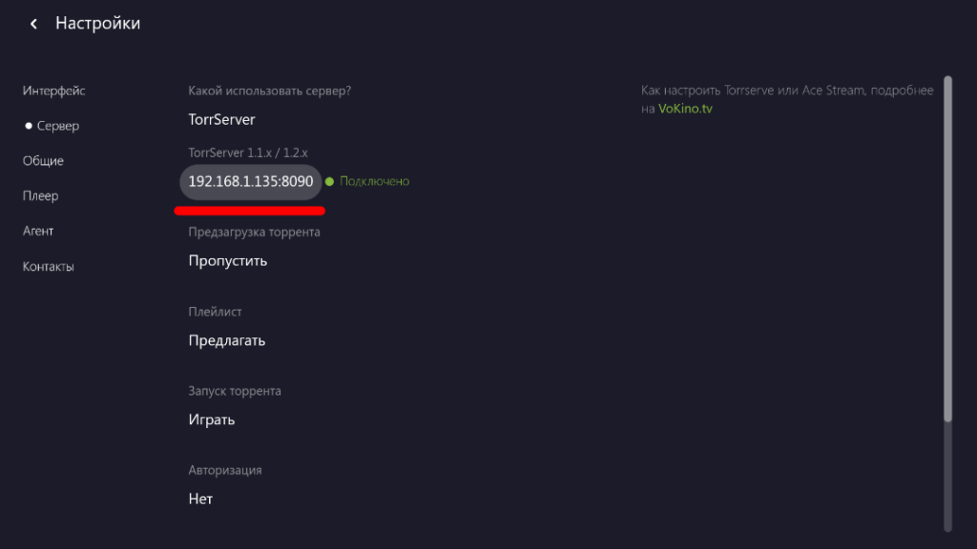Click the Авторизация setting label
This screenshot has width=977, height=549.
(225, 470)
